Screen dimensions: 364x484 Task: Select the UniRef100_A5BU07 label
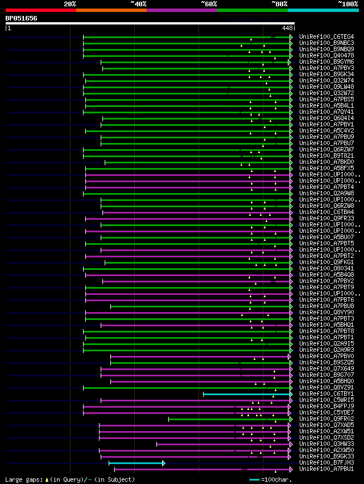(326, 237)
